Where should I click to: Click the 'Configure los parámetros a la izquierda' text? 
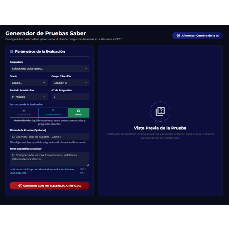click(160, 136)
